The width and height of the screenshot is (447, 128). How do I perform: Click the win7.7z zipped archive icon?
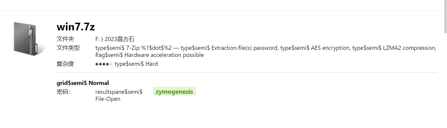tap(29, 39)
